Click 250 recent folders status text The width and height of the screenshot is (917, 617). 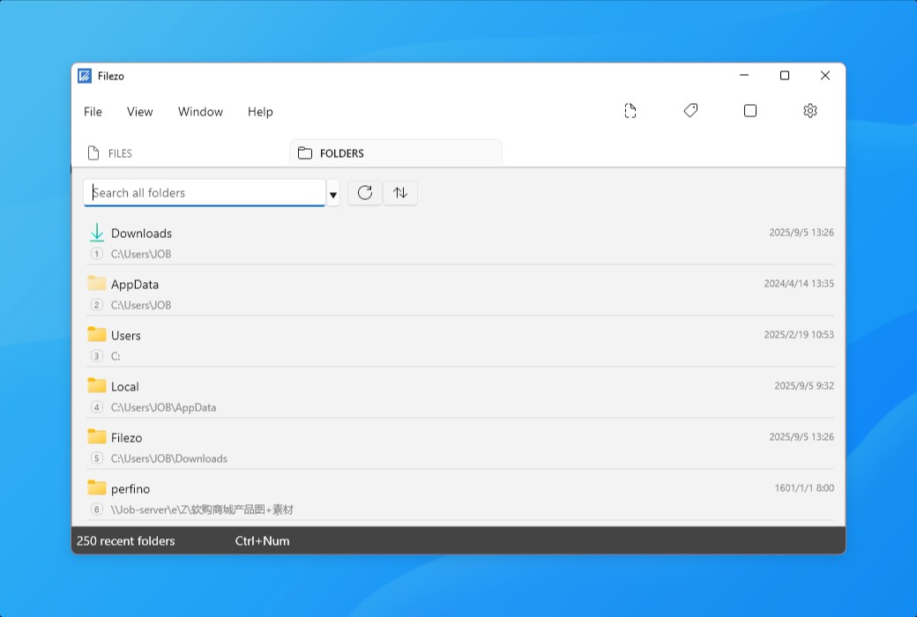[126, 541]
